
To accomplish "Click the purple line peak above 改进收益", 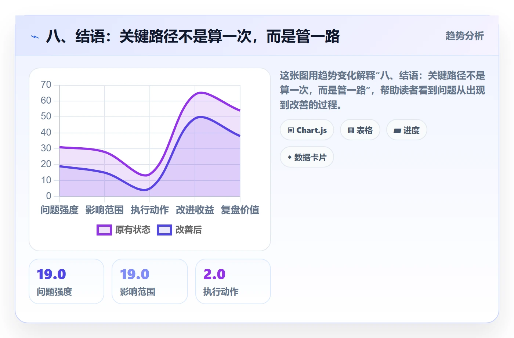I will pos(200,93).
